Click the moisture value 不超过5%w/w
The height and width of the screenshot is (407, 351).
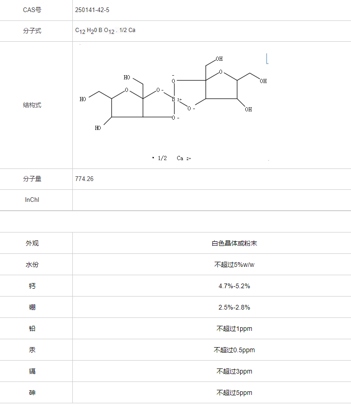pyautogui.click(x=234, y=265)
